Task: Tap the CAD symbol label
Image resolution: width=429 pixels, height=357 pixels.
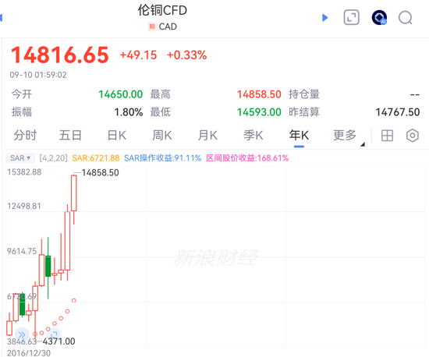Action: (x=168, y=27)
